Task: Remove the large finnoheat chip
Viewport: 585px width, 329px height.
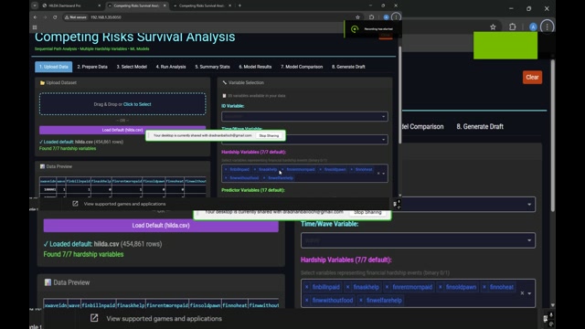Action: (484, 287)
